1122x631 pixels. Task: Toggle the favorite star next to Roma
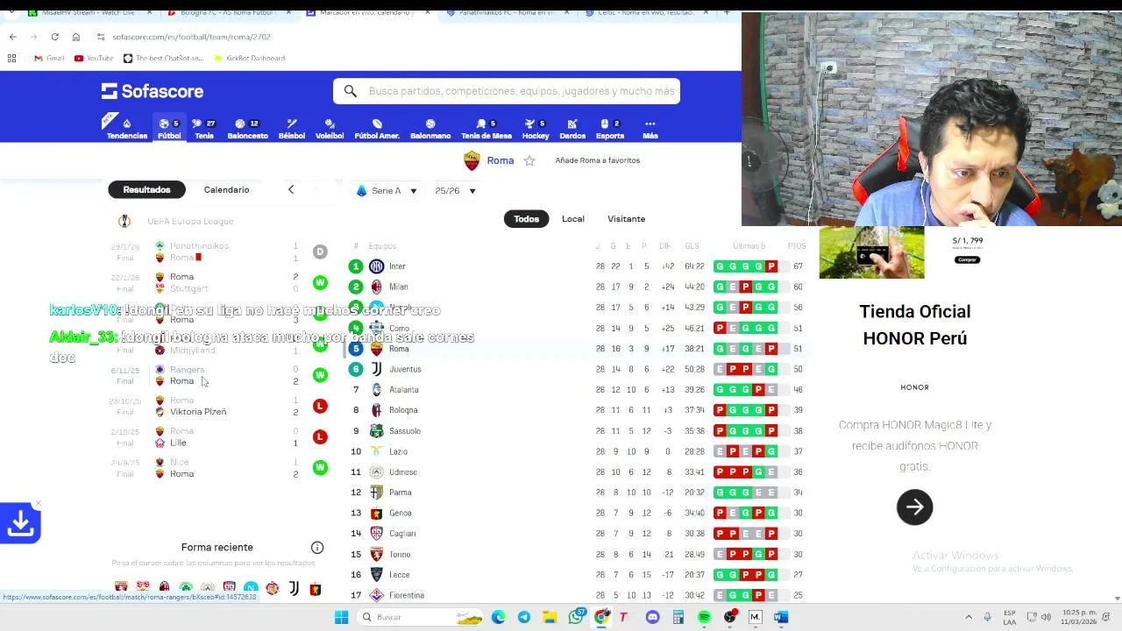(529, 160)
